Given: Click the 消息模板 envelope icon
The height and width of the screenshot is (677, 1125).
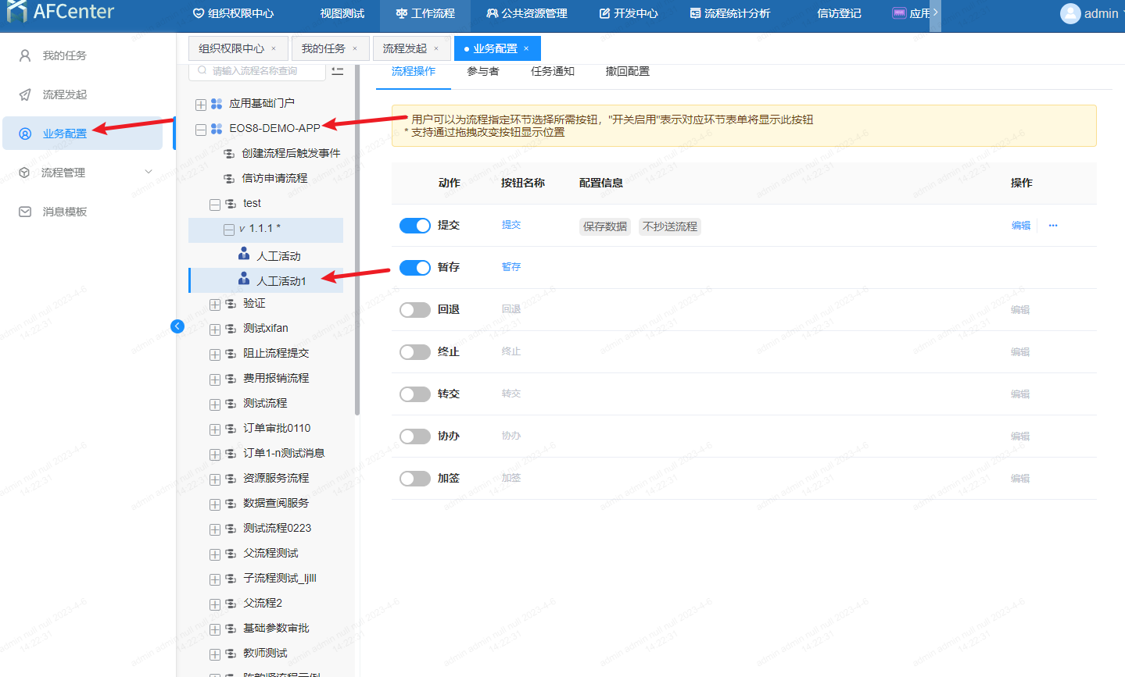Looking at the screenshot, I should [x=25, y=212].
